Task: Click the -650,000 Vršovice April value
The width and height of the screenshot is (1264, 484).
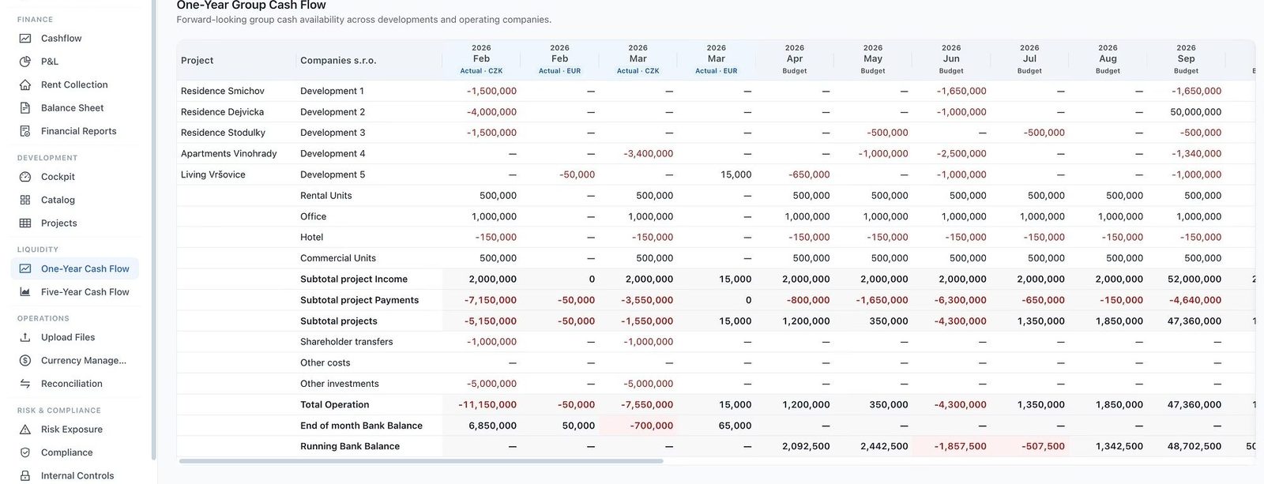Action: (x=809, y=174)
